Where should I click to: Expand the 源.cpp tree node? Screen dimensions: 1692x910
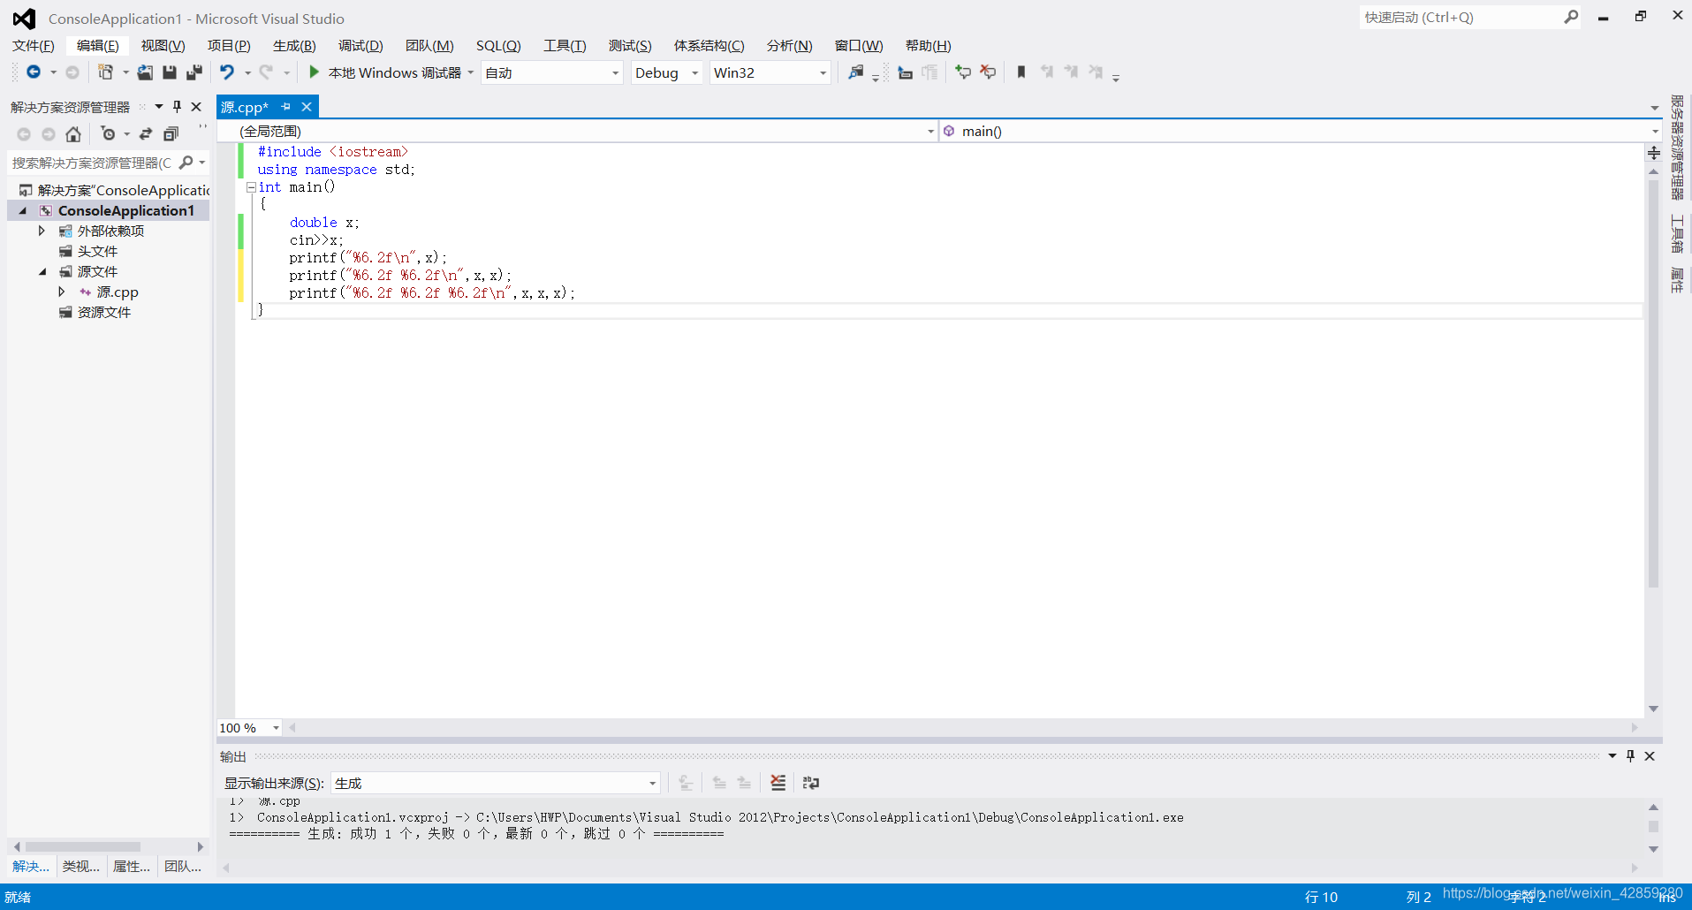(x=61, y=292)
